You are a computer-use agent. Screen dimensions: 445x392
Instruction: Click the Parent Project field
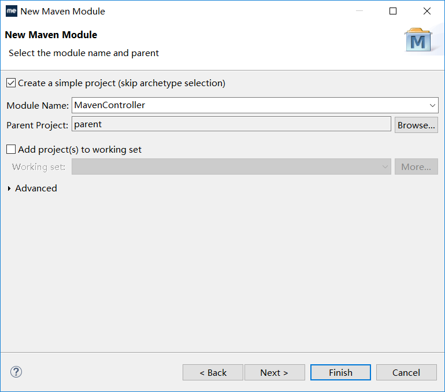coord(231,124)
